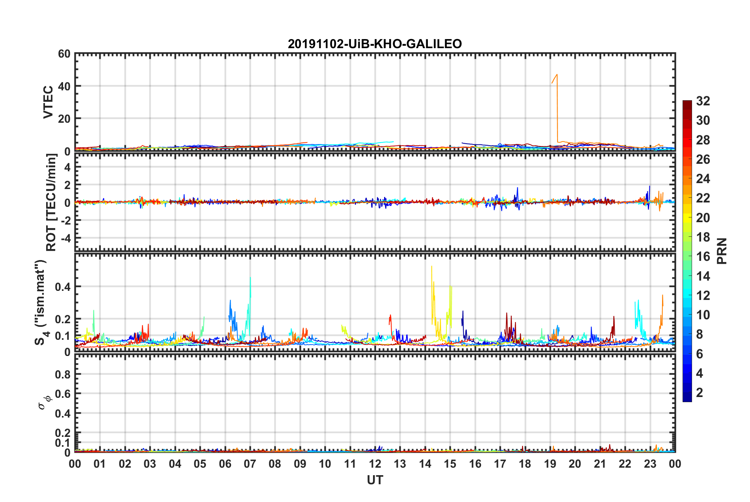
Task: Select the "-4" tick on the ROT axis
Action: 65,238
